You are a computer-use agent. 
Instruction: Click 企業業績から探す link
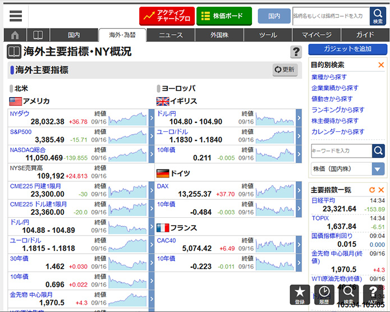point(335,88)
